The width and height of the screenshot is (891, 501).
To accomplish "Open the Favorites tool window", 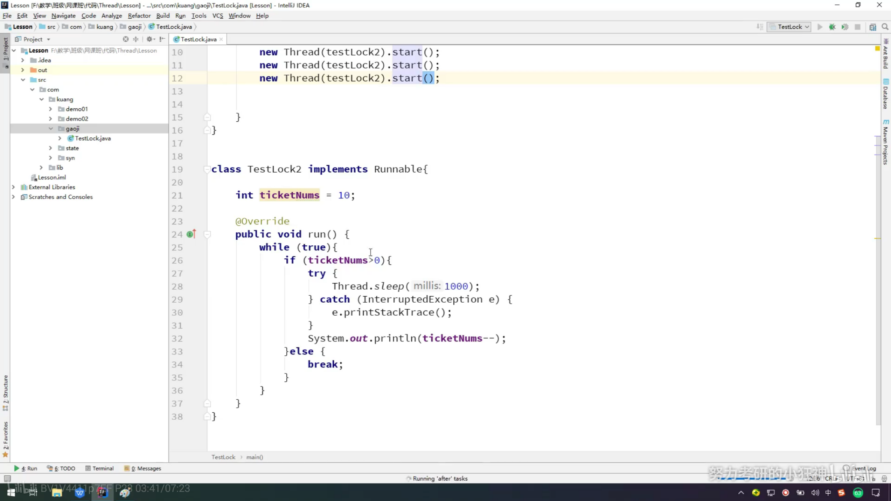I will point(5,439).
